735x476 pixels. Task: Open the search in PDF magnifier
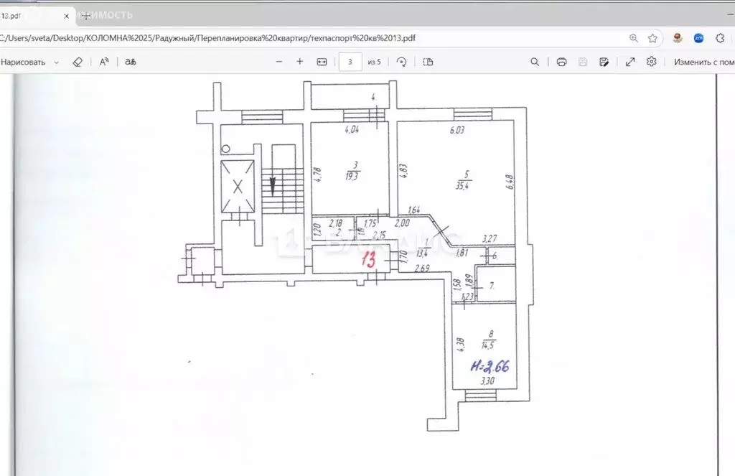click(x=535, y=62)
